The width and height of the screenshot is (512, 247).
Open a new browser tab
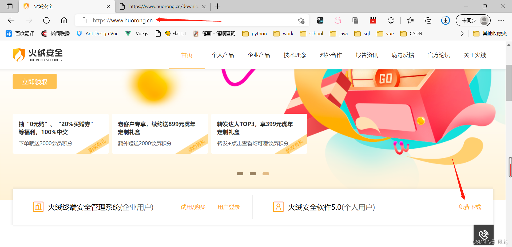point(218,6)
